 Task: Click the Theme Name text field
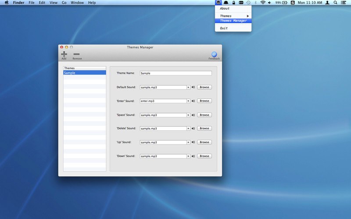coord(175,74)
